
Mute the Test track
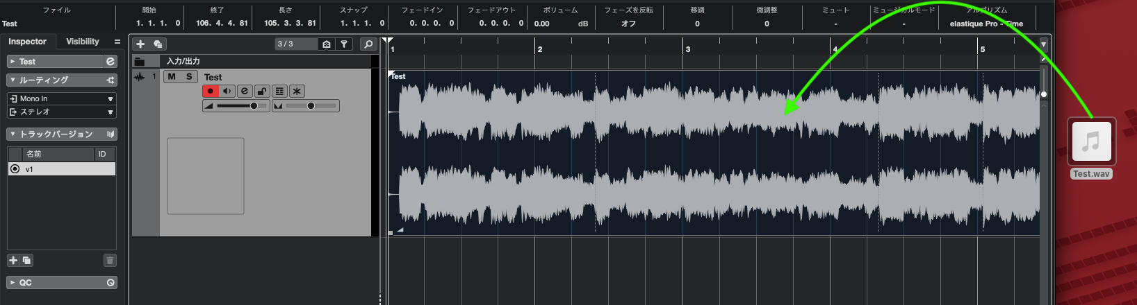click(172, 76)
